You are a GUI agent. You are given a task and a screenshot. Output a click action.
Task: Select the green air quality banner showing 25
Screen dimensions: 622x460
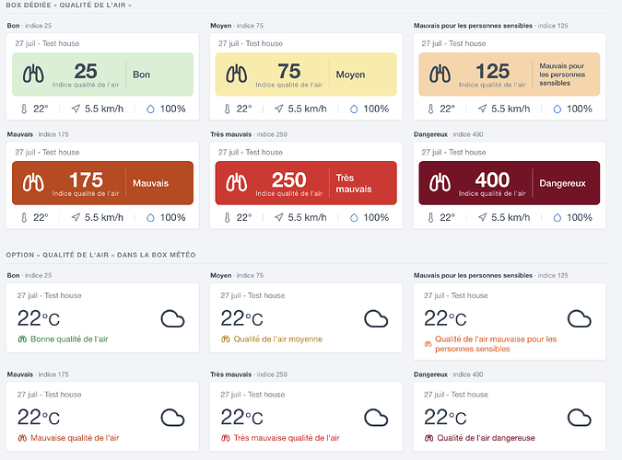pyautogui.click(x=102, y=75)
